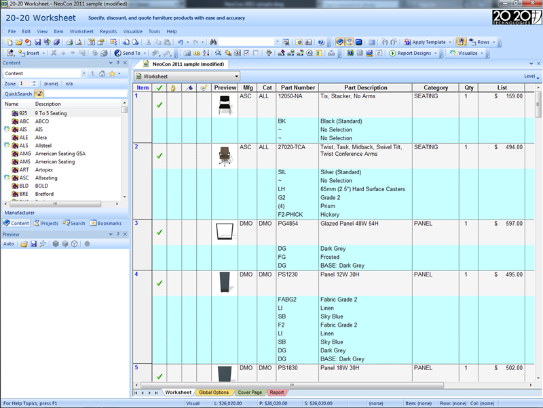The height and width of the screenshot is (408, 543).
Task: Click the Help question mark icon
Action: (x=321, y=42)
